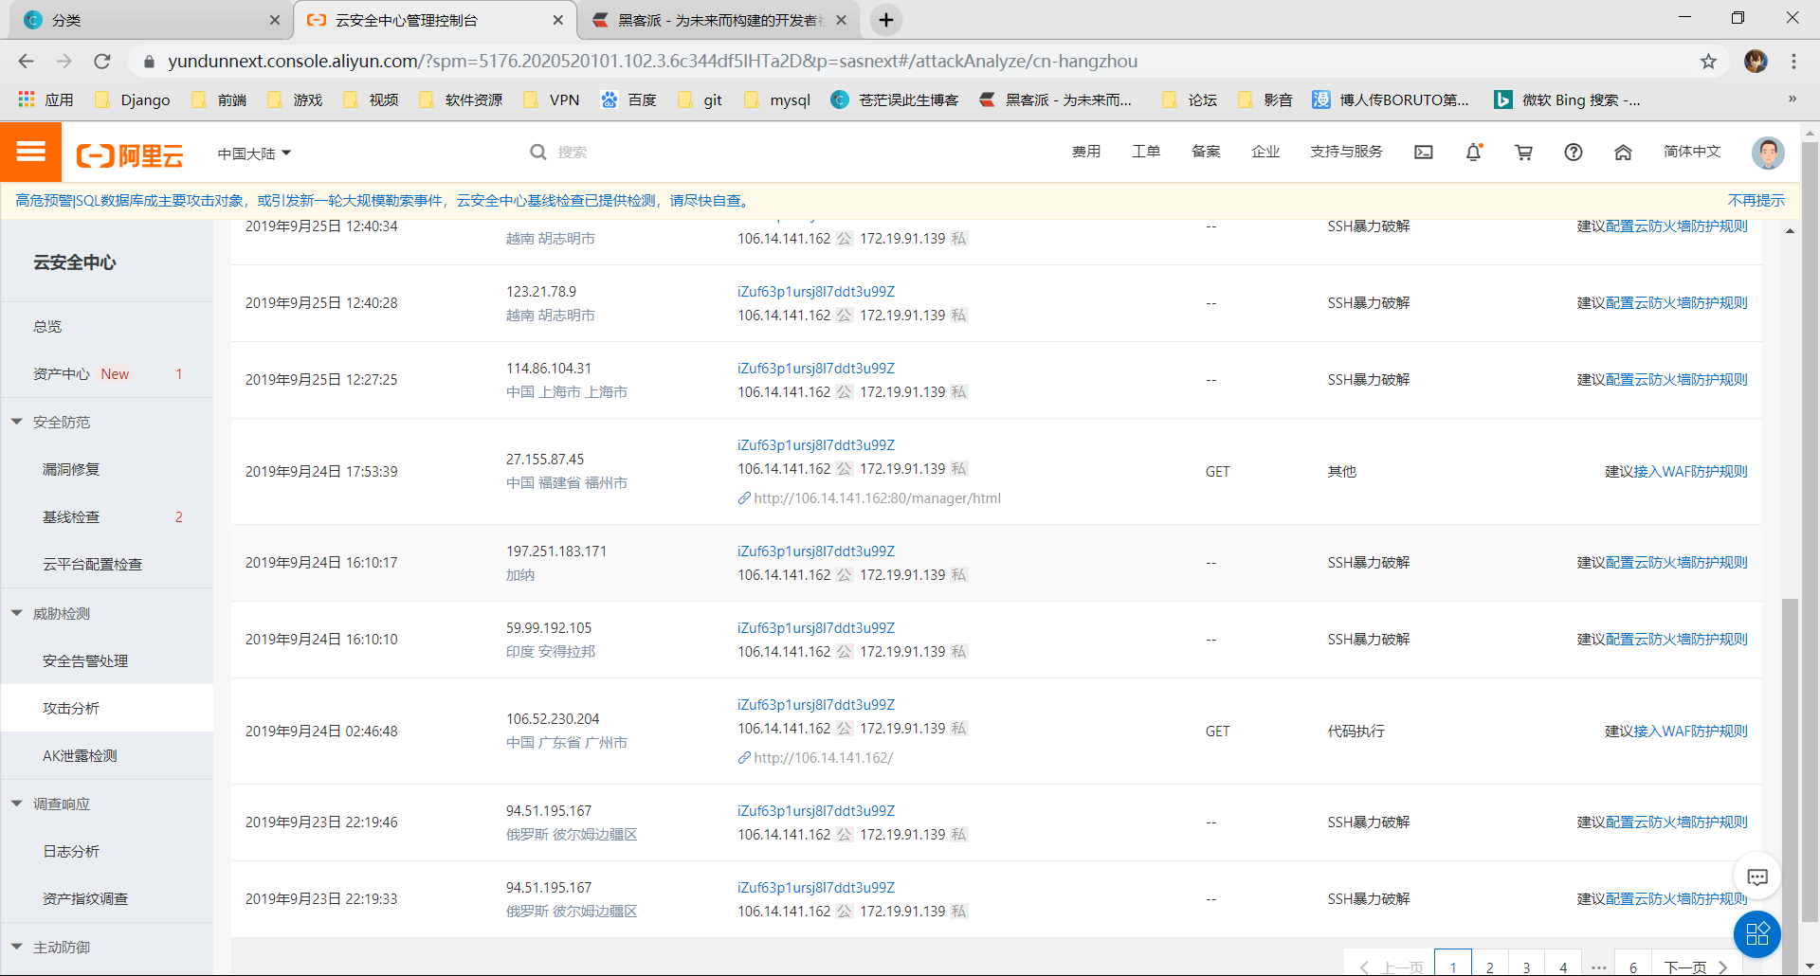This screenshot has width=1820, height=976.
Task: Select 安全告警处理 in the sidebar
Action: pyautogui.click(x=85, y=660)
